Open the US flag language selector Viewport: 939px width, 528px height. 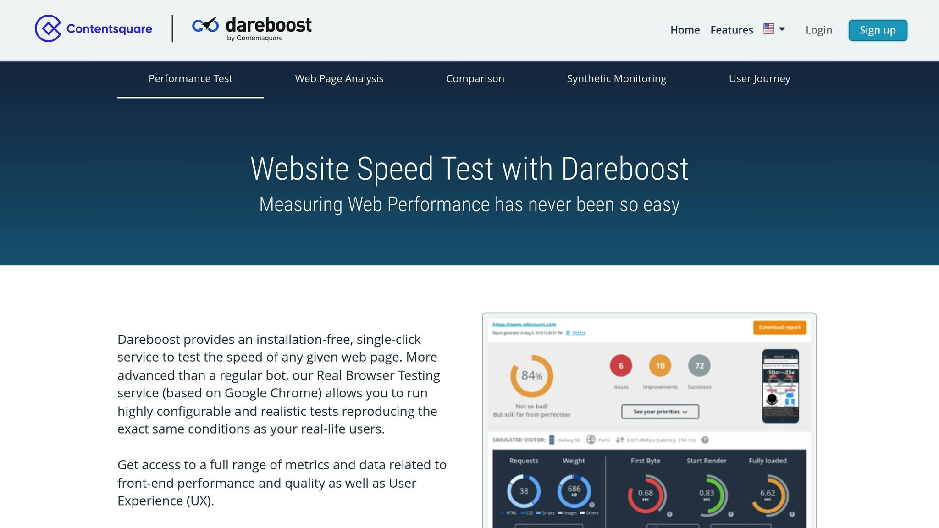coord(774,29)
